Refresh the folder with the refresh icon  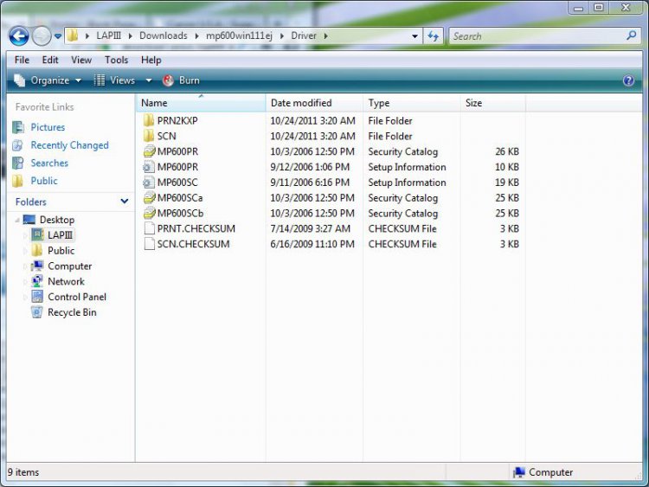(433, 36)
